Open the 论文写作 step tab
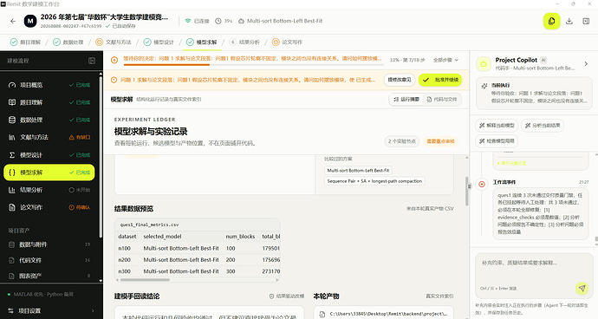 click(x=287, y=42)
